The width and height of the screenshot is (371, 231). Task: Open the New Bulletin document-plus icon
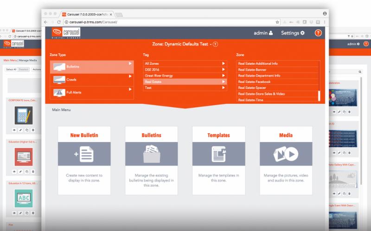(x=84, y=154)
